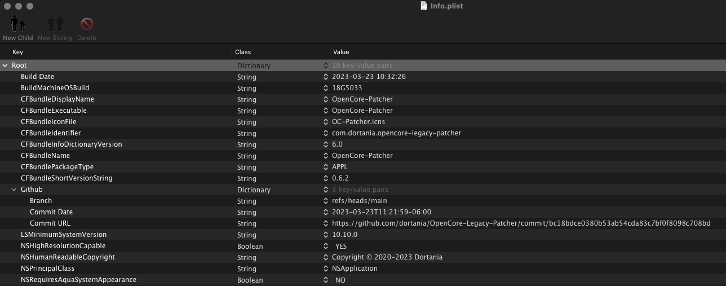The height and width of the screenshot is (286, 726).
Task: Open class stepper for BuildMachineOSBuild row
Action: (x=326, y=88)
